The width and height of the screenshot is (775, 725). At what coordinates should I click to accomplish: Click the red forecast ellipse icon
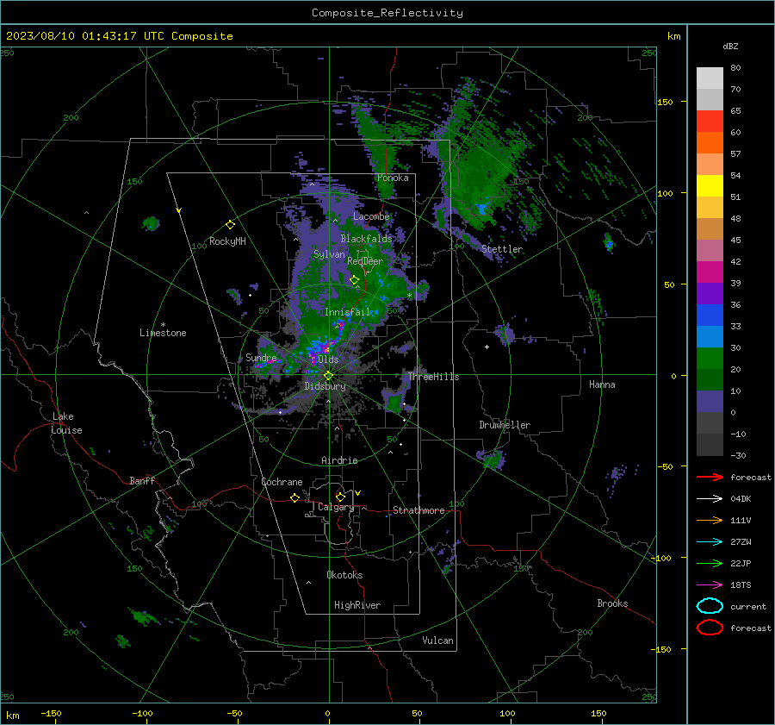(x=710, y=628)
